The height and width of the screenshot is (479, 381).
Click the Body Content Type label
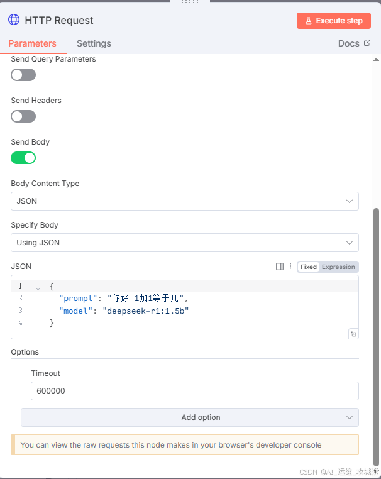pyautogui.click(x=45, y=184)
